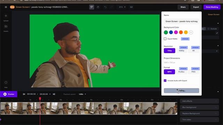Select ProRes format
This screenshot has width=223, height=125.
coord(182,72)
